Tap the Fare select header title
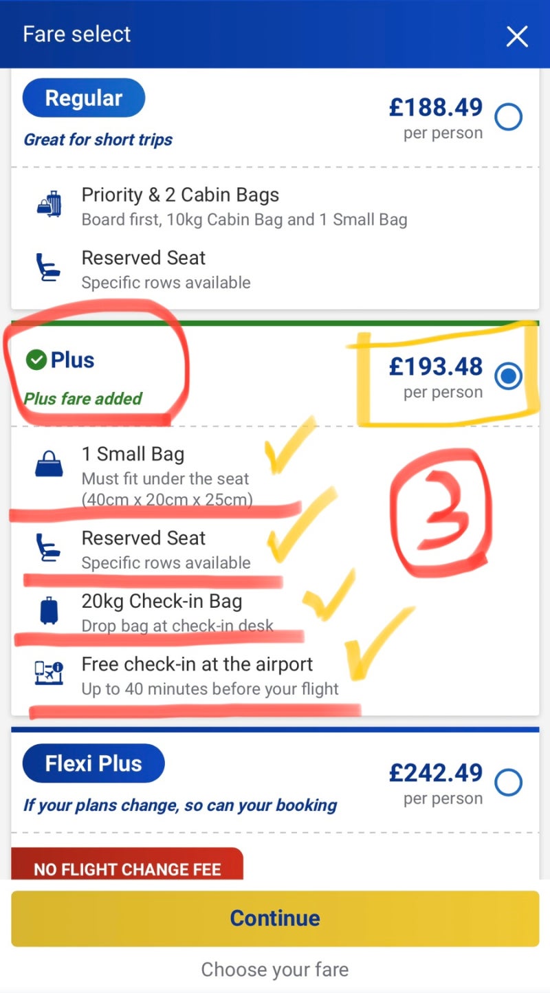Screen dimensions: 550x993 77,34
